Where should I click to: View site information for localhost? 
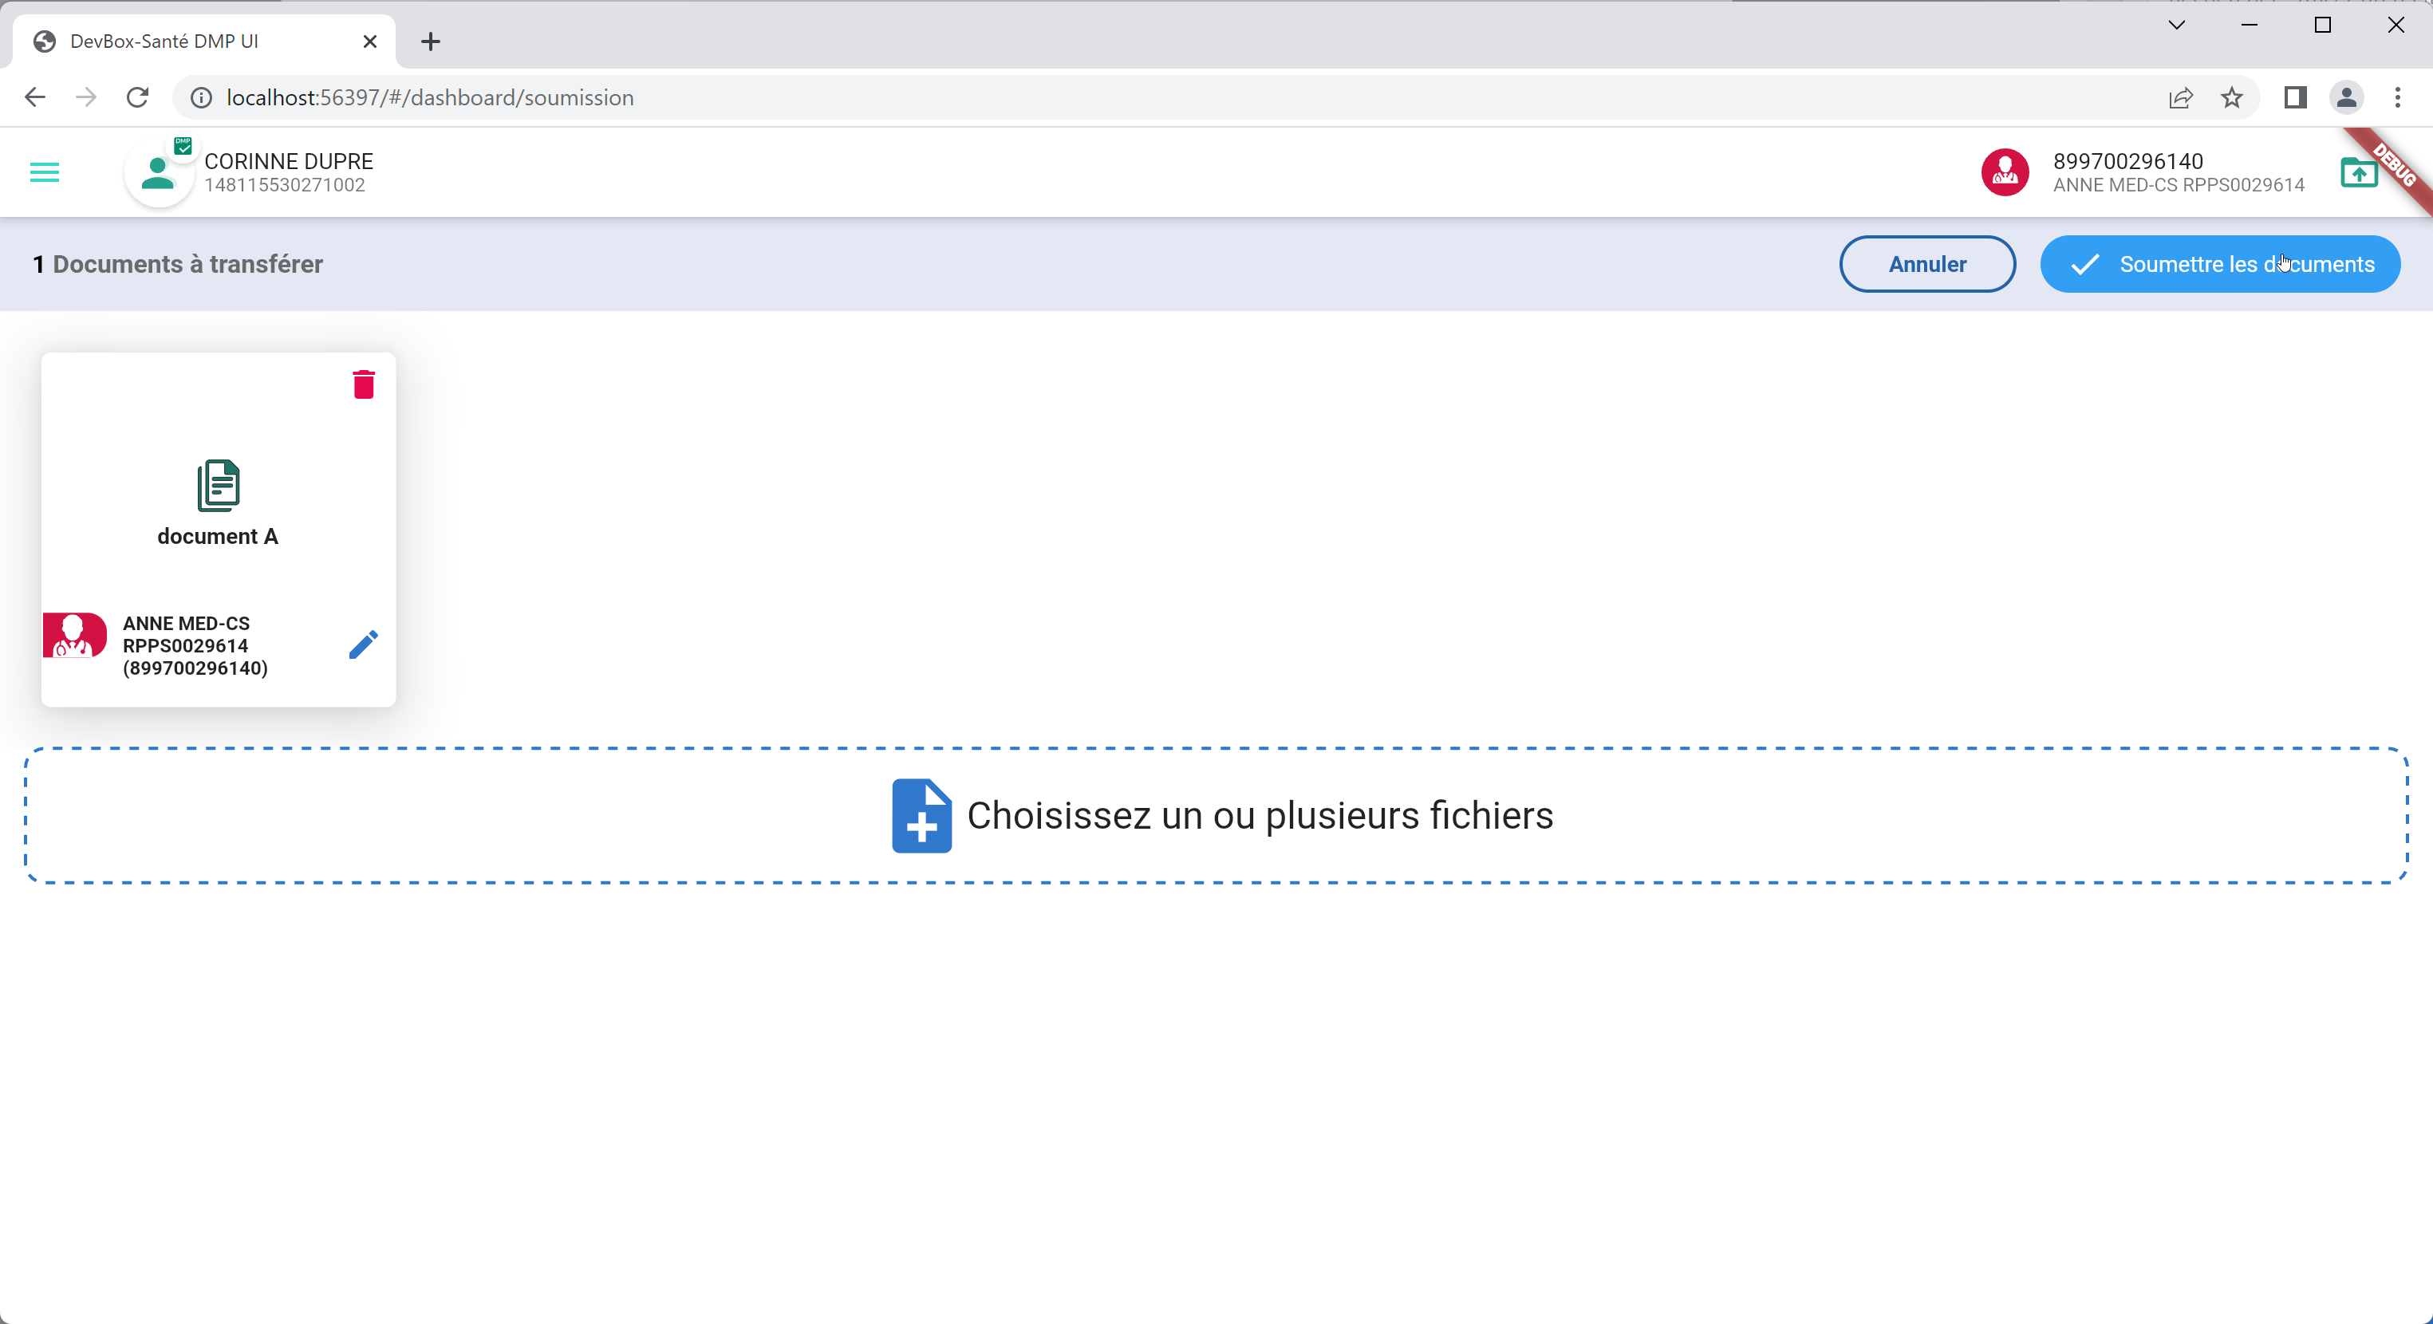[201, 97]
